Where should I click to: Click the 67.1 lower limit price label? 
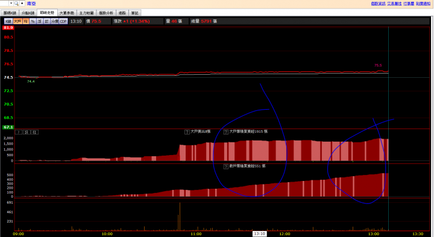tap(8, 127)
